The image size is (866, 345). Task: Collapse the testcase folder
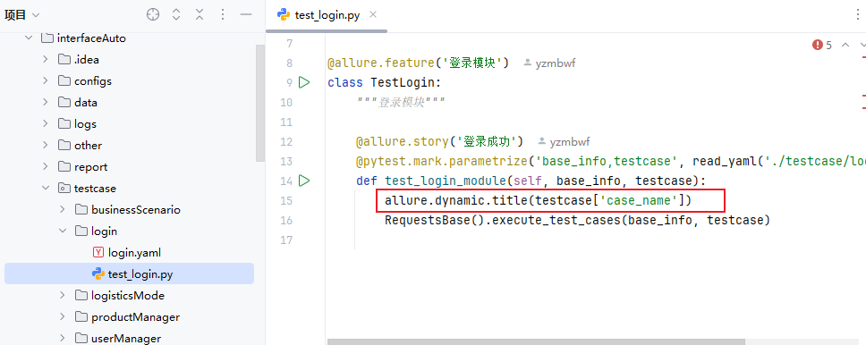point(46,189)
